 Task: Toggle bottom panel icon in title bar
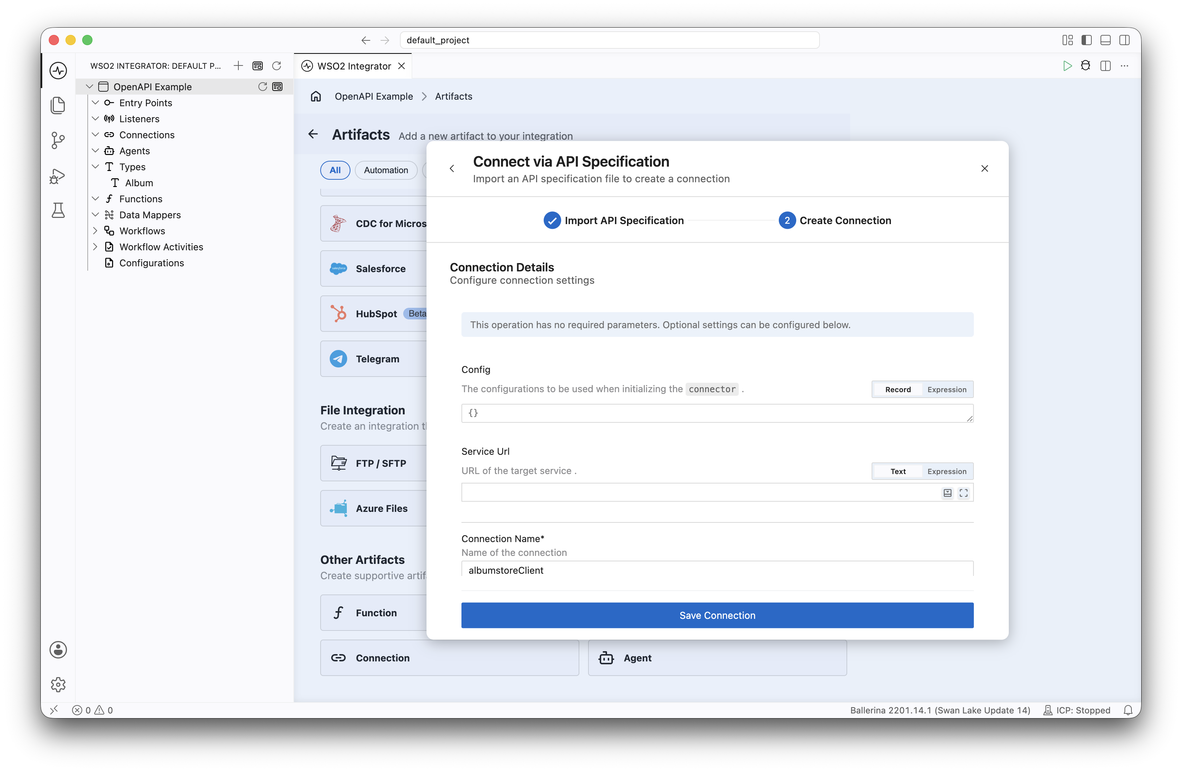[x=1106, y=40]
